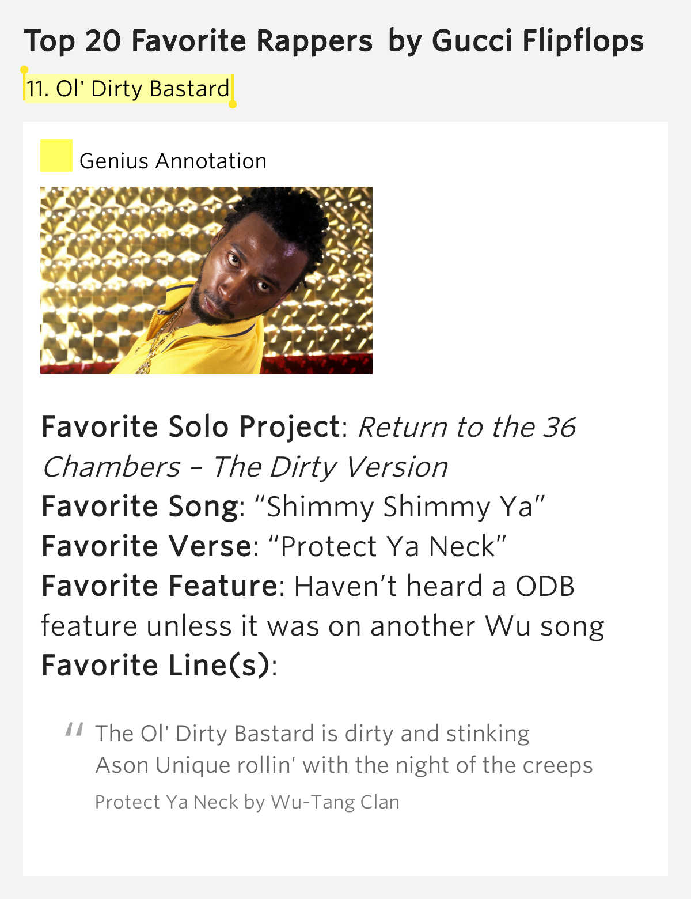Click the bottom yellow highlight handle dot

coord(233,104)
